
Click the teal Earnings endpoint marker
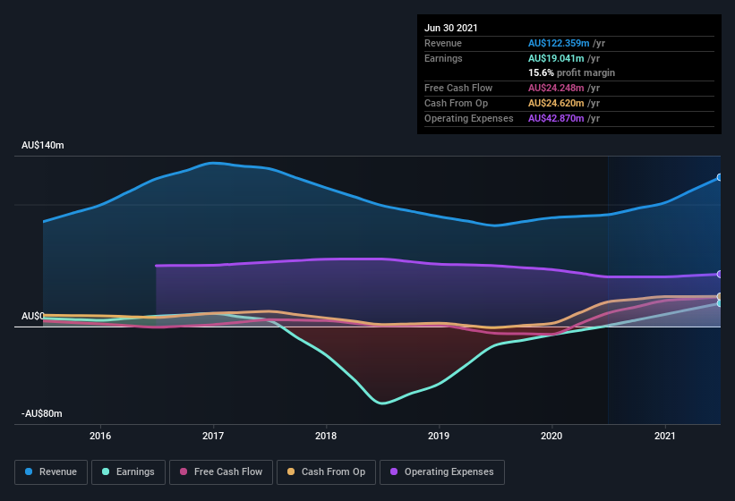point(720,303)
